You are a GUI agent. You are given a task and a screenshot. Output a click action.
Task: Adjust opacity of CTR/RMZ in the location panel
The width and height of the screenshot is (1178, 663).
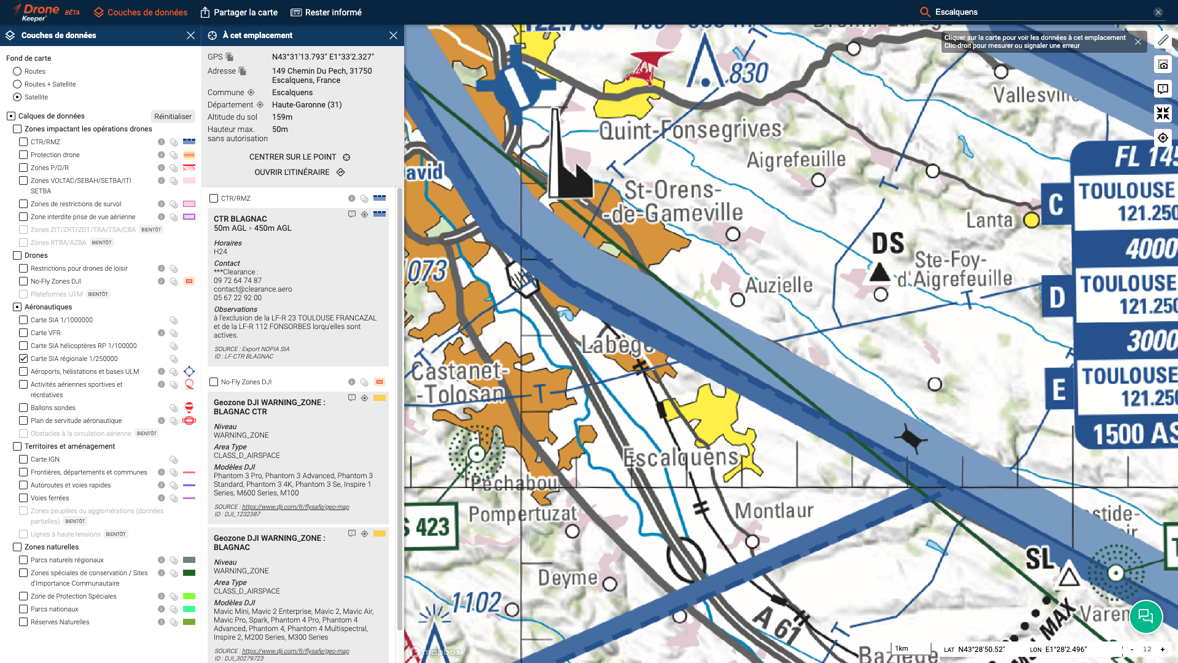[x=364, y=199]
